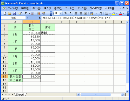
Task: Open the ツール(T) menu
Action: click(70, 8)
